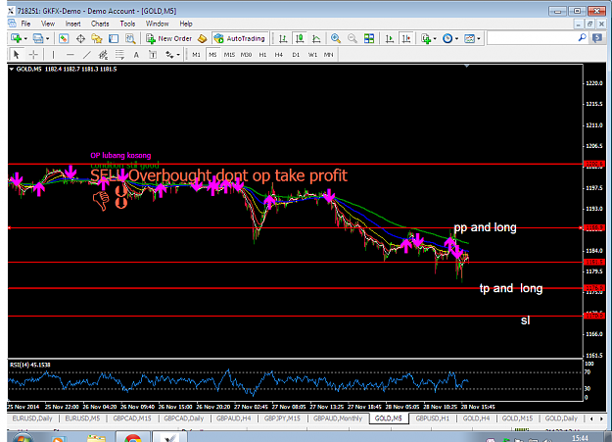Toggle the chart shift button
The image size is (612, 442).
[406, 38]
